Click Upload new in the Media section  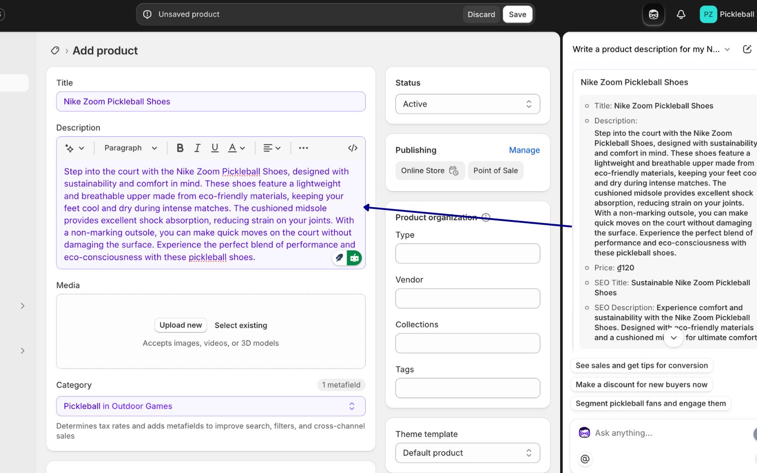pos(181,325)
